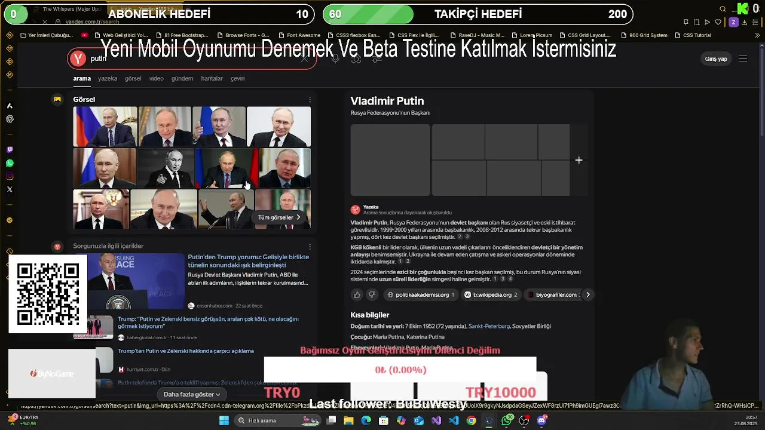
Task: Open the Aria AI icon in the sidebar
Action: pos(10,106)
